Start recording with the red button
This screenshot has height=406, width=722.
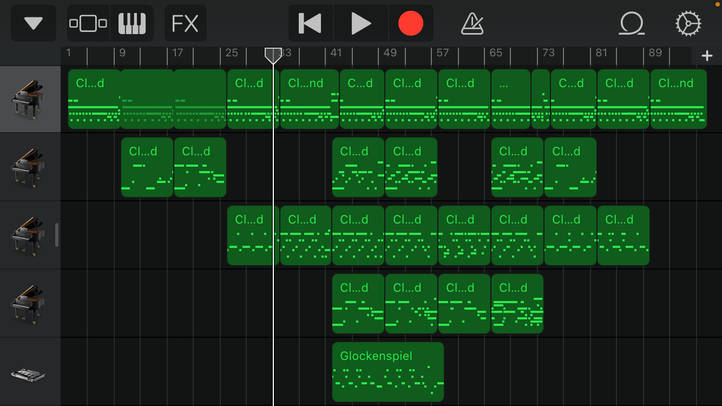[410, 23]
